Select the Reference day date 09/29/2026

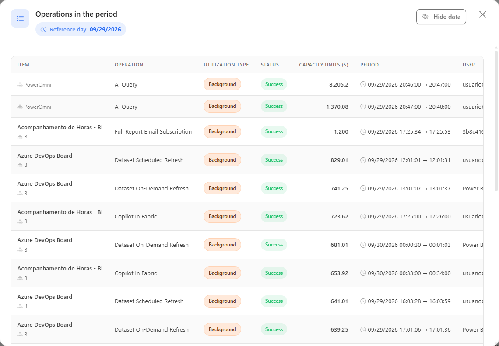click(105, 30)
